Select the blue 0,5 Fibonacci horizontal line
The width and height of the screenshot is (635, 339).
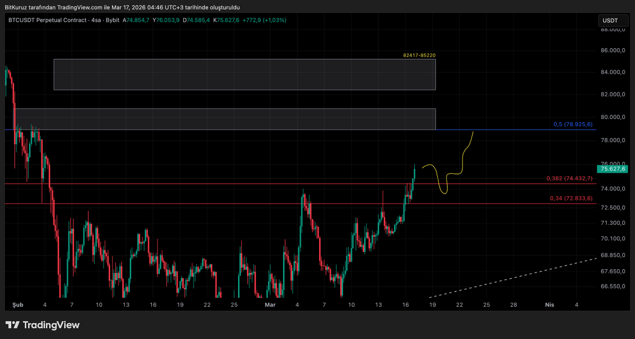tap(301, 130)
